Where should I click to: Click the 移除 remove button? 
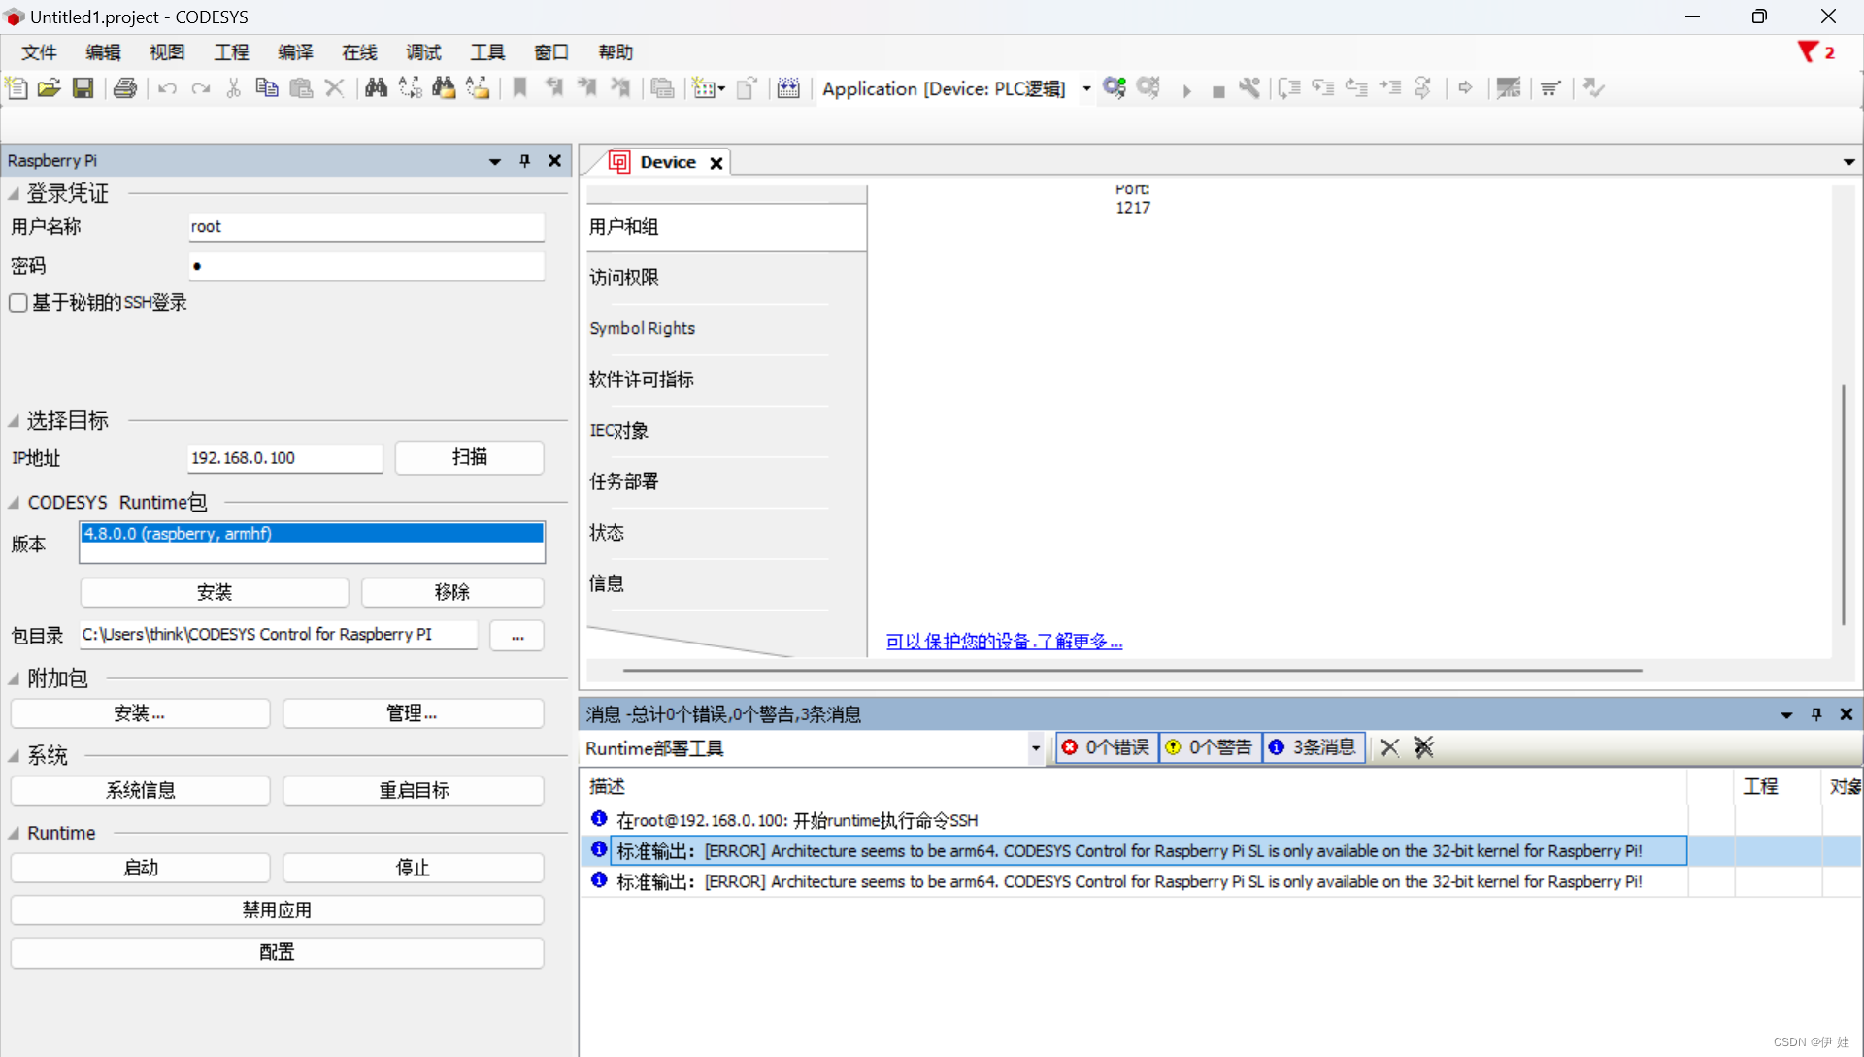452,592
